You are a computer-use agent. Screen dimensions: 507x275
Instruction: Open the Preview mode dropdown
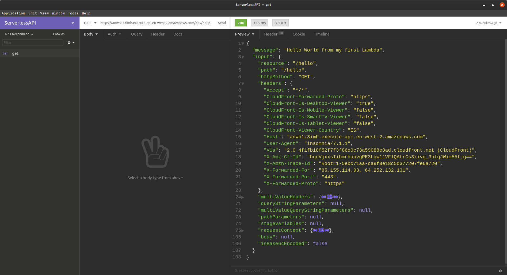245,34
